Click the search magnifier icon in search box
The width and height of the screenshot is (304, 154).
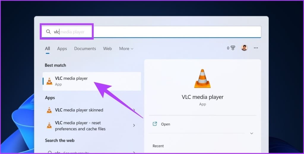tap(48, 32)
